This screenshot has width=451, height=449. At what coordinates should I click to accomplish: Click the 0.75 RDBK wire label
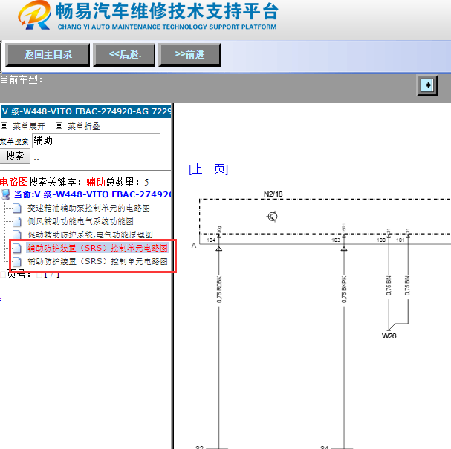pyautogui.click(x=219, y=289)
